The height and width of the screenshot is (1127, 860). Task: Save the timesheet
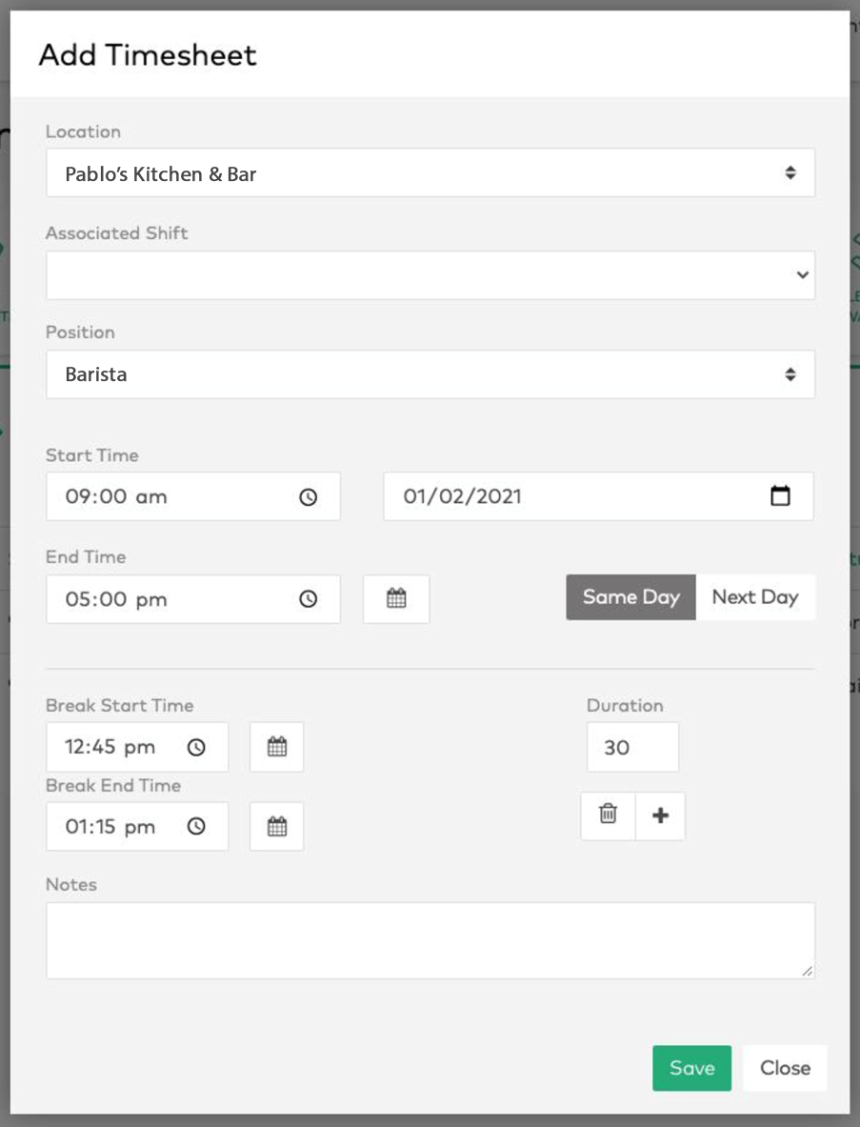(691, 1068)
